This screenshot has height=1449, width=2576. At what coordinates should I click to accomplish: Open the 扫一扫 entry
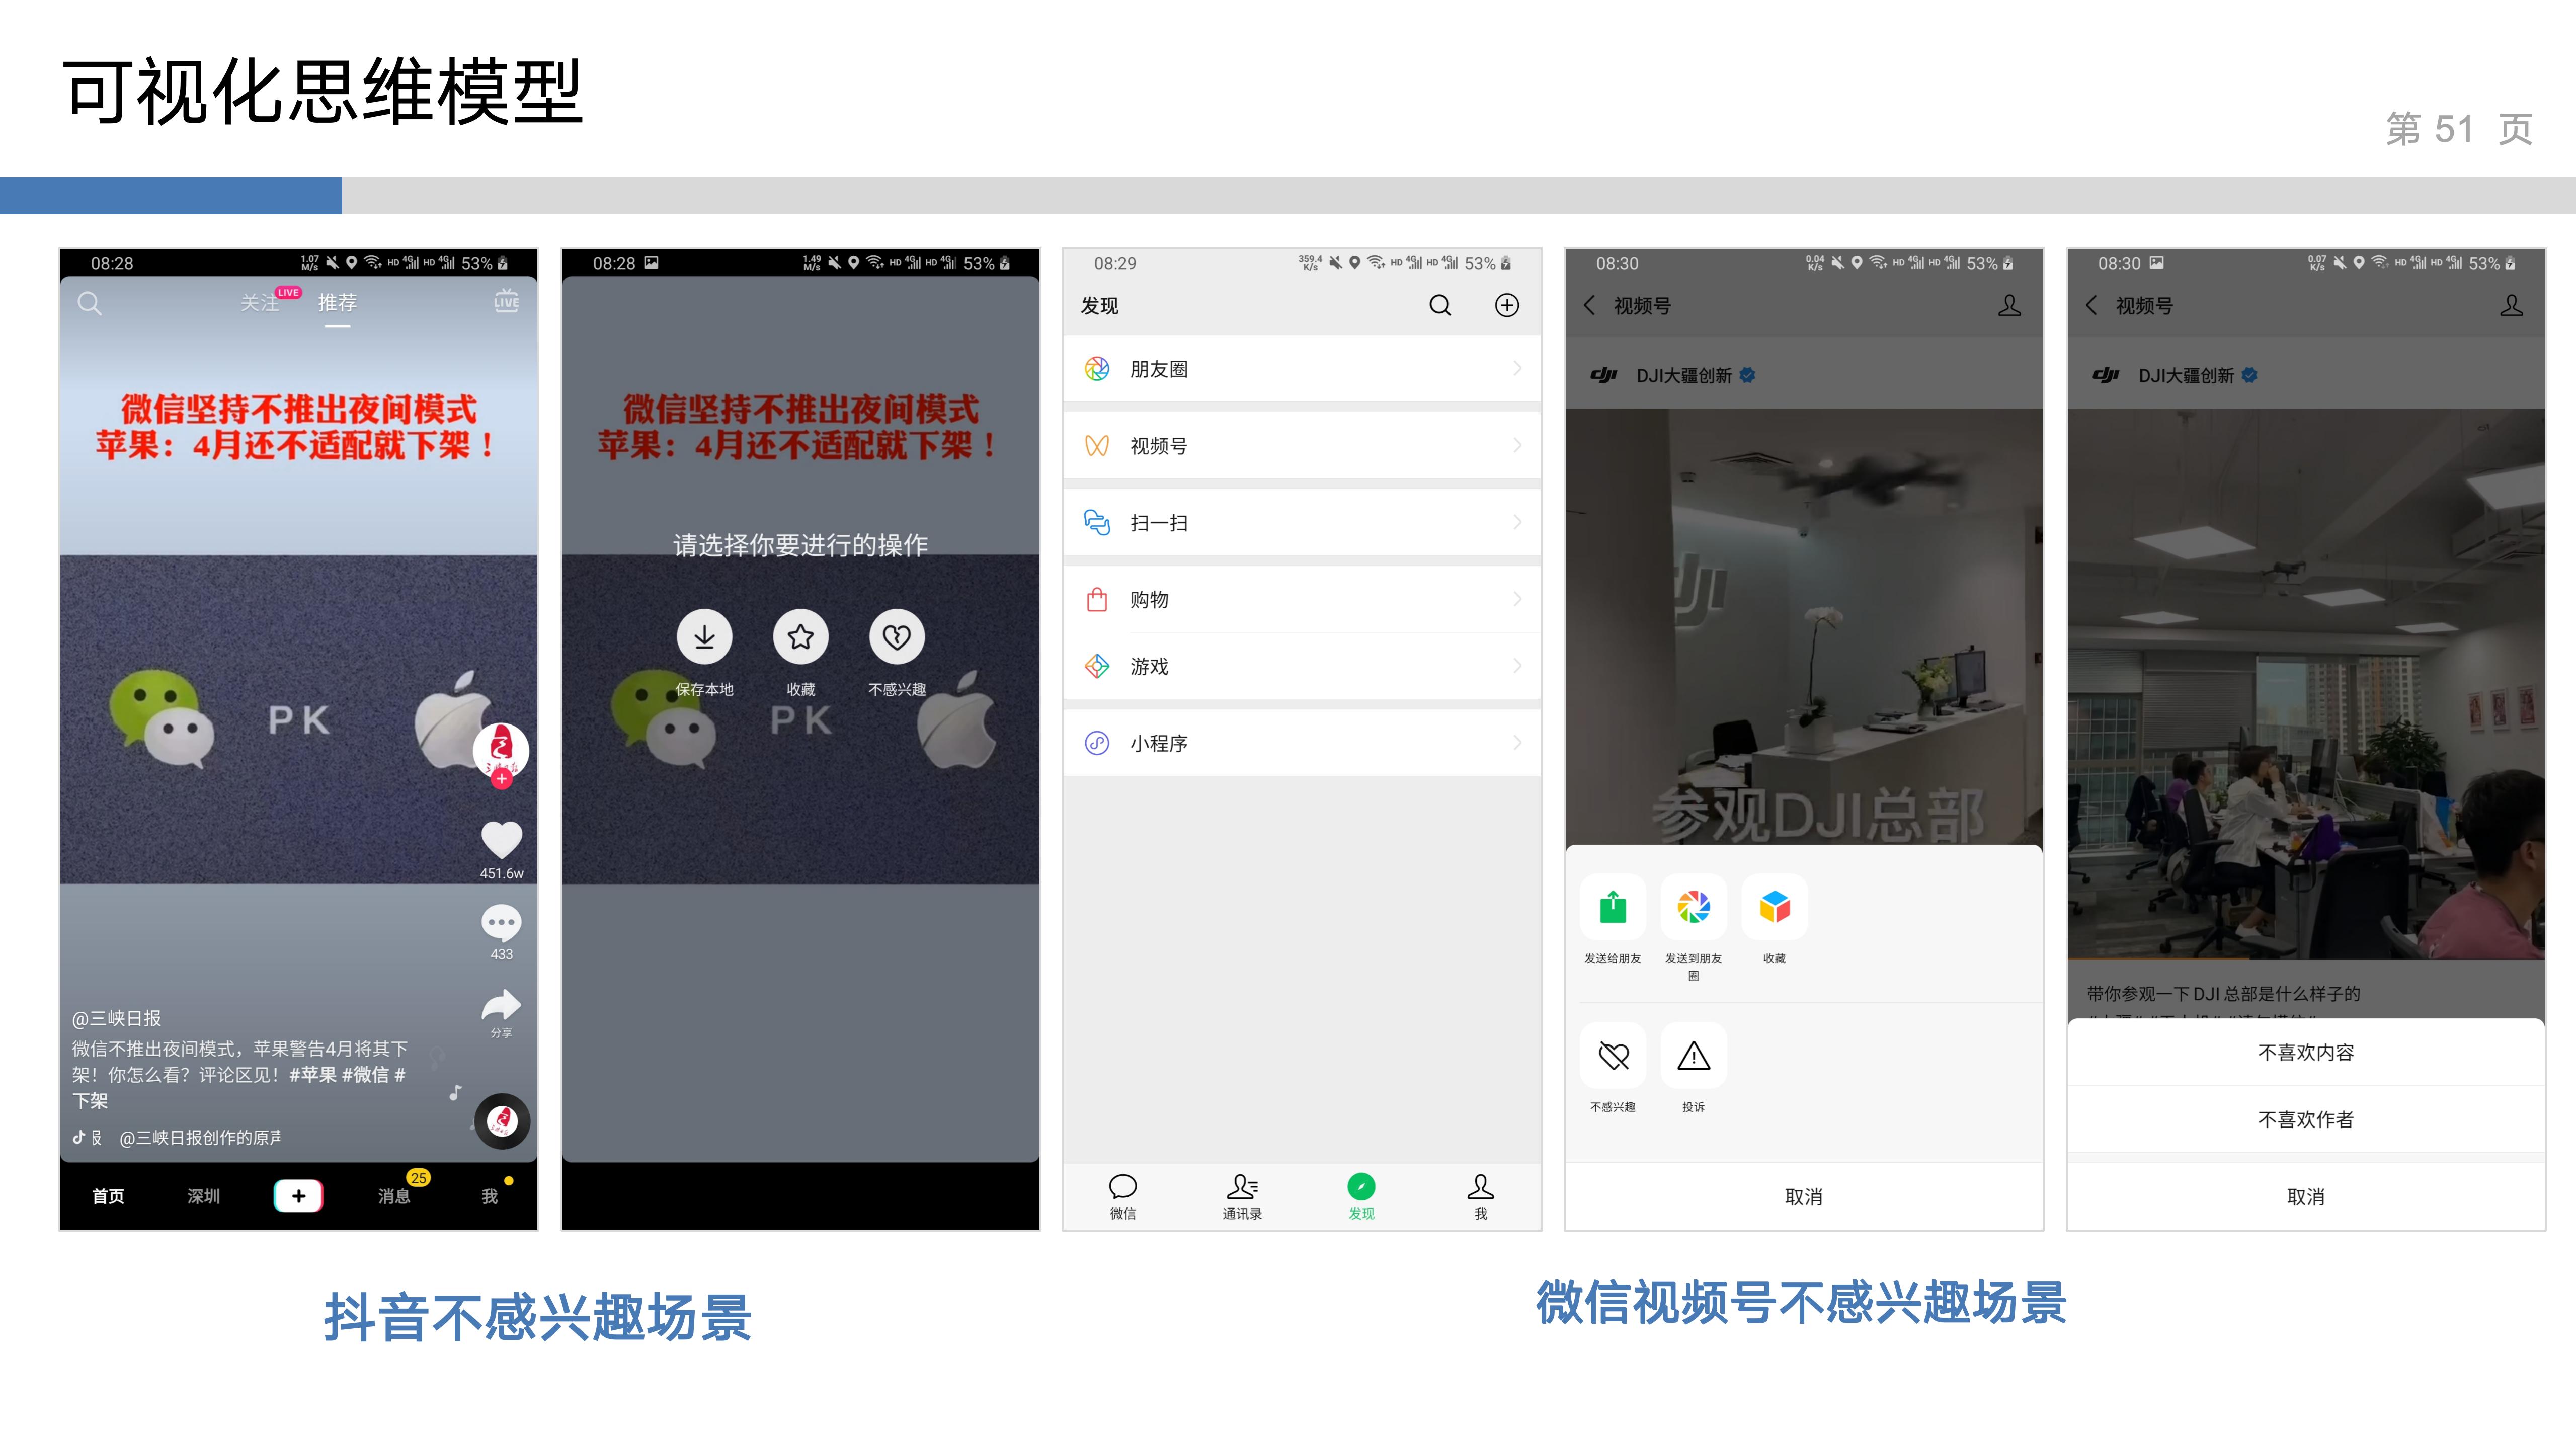click(1301, 522)
